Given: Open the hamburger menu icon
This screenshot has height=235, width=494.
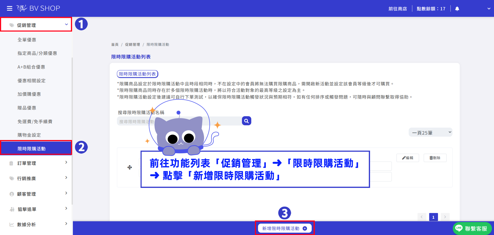Looking at the screenshot, I should (10, 9).
